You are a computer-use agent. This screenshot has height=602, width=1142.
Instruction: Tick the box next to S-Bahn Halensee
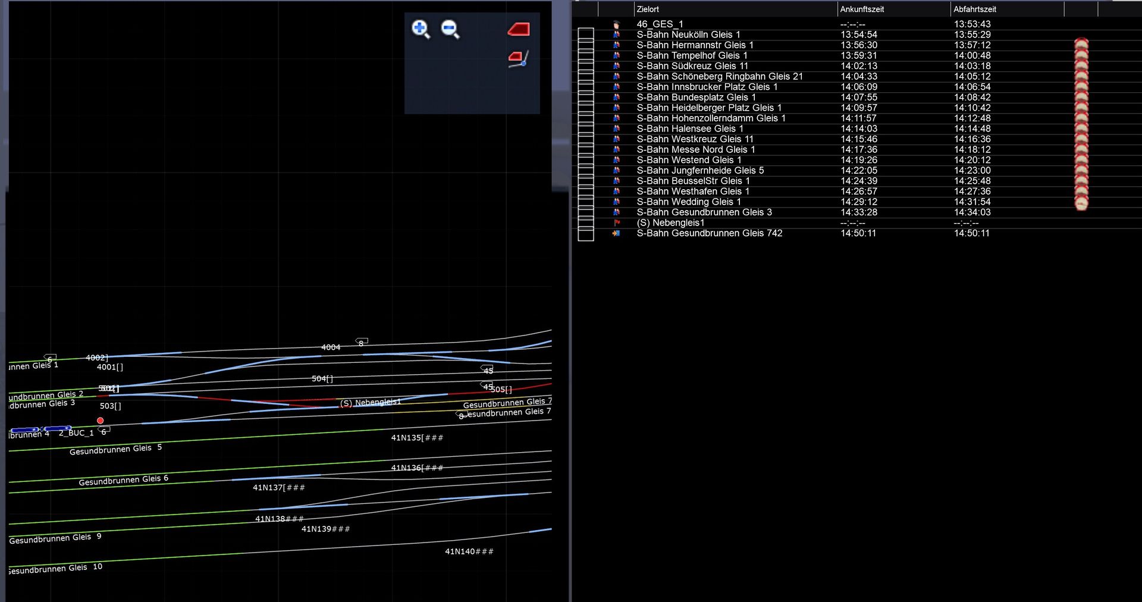[x=586, y=128]
